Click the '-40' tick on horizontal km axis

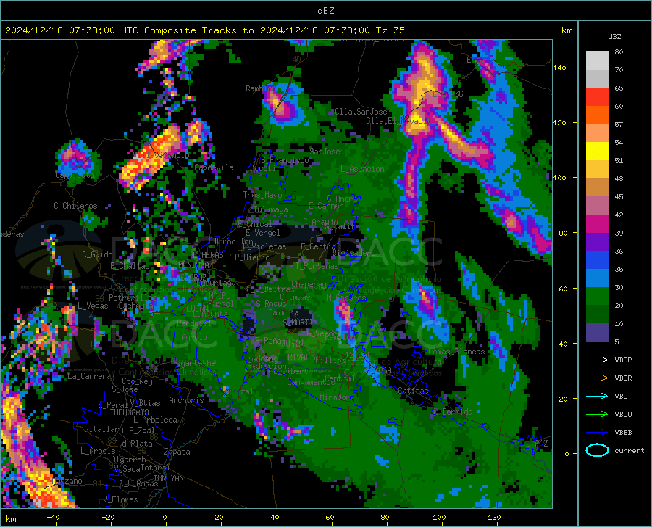53,517
